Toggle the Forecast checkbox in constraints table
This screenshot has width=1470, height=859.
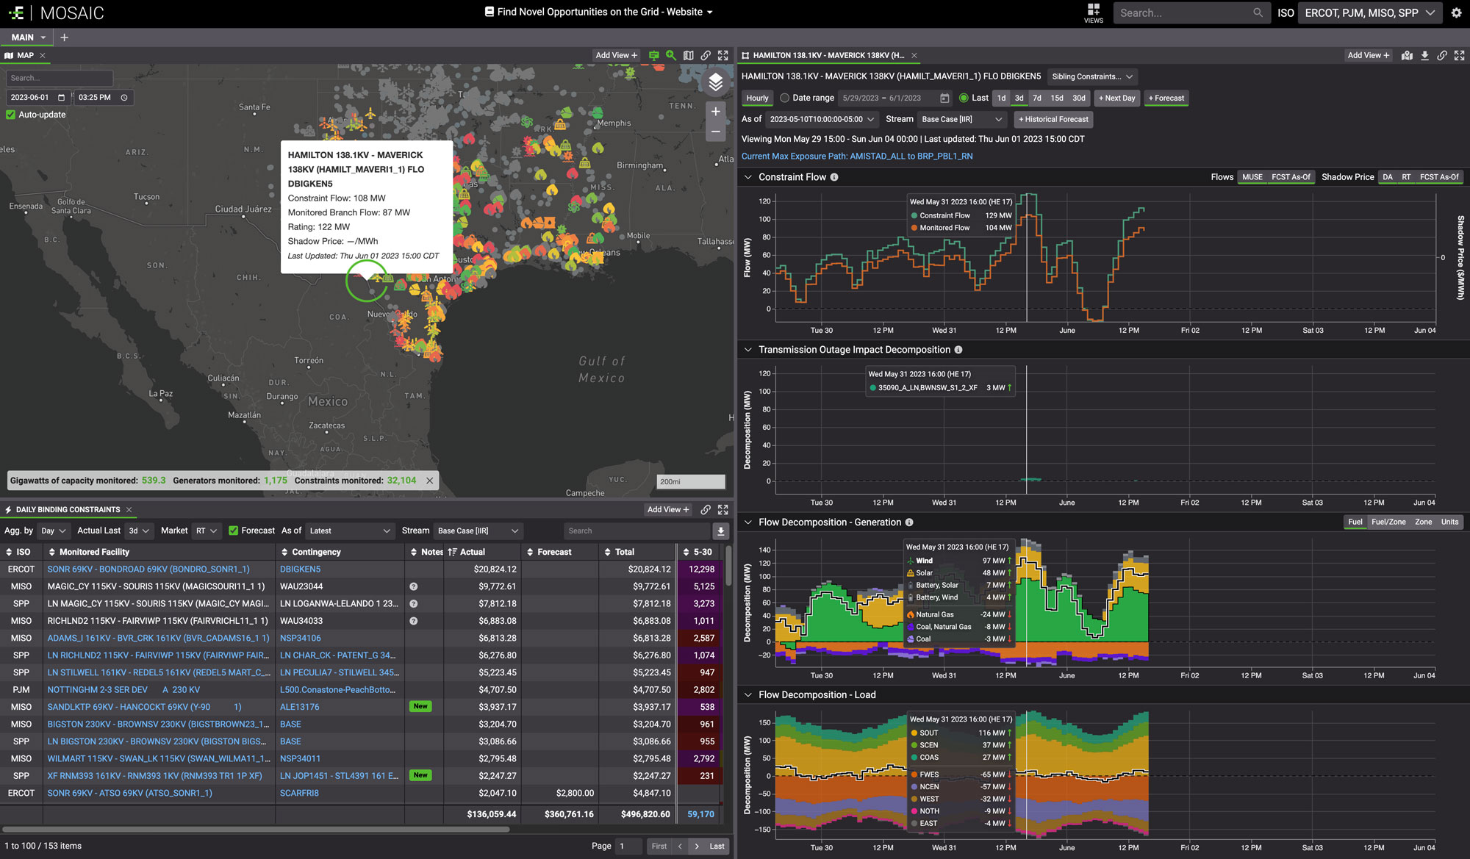(234, 531)
